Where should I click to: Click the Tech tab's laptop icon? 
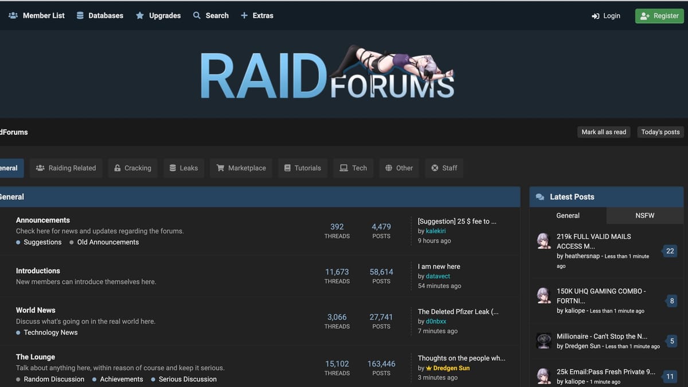coord(343,168)
